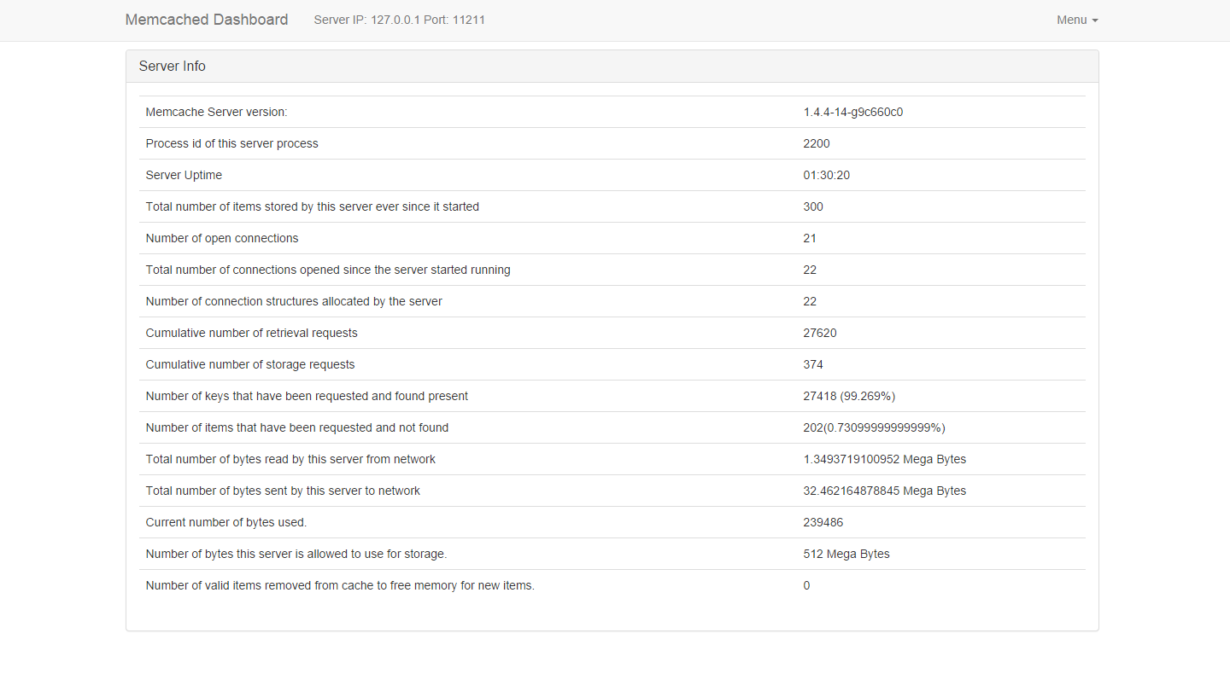The height and width of the screenshot is (674, 1230).
Task: Click the Server Info panel heading
Action: click(612, 67)
